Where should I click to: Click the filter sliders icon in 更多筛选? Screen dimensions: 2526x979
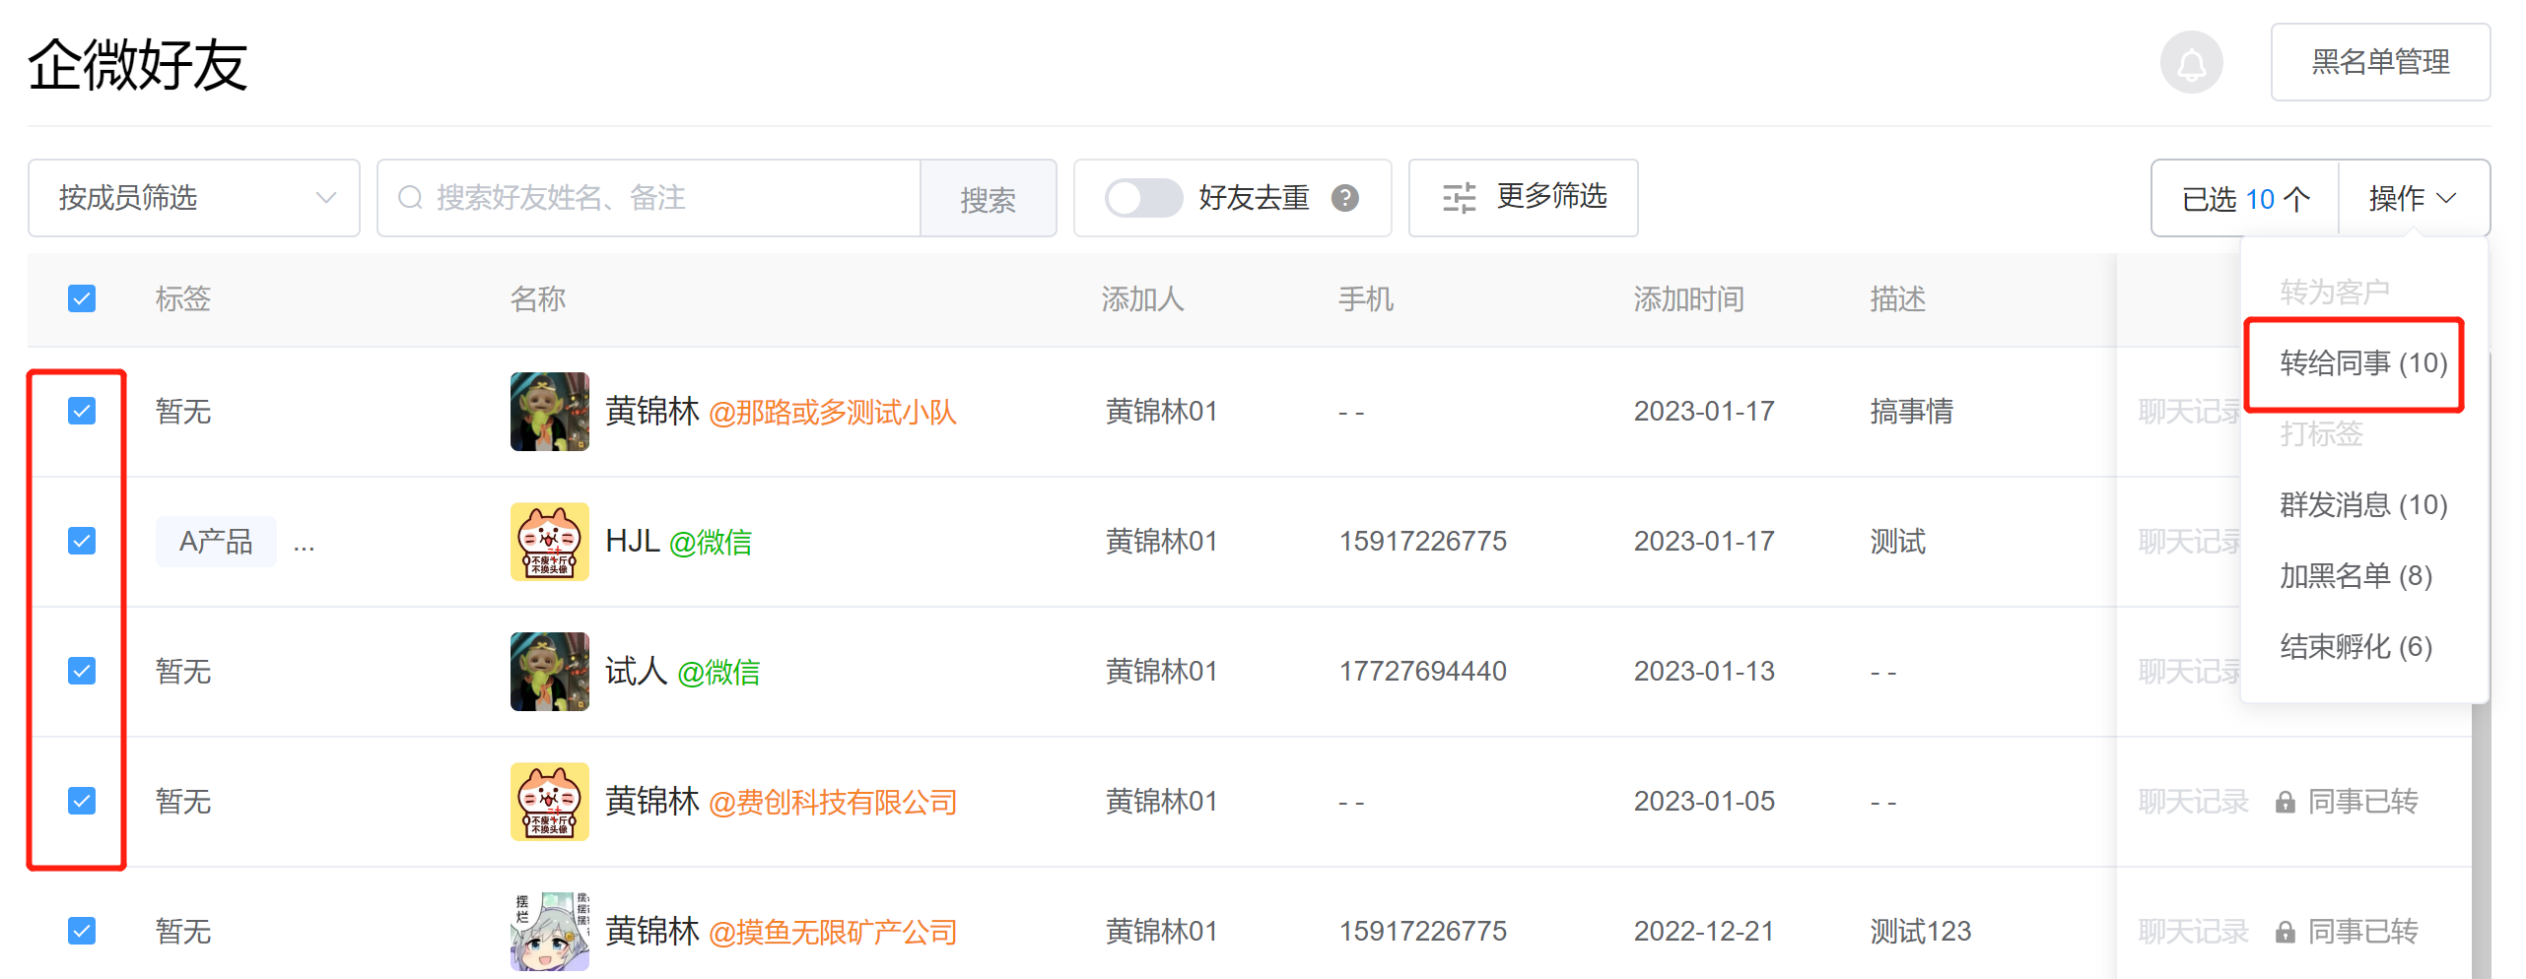tap(1459, 198)
